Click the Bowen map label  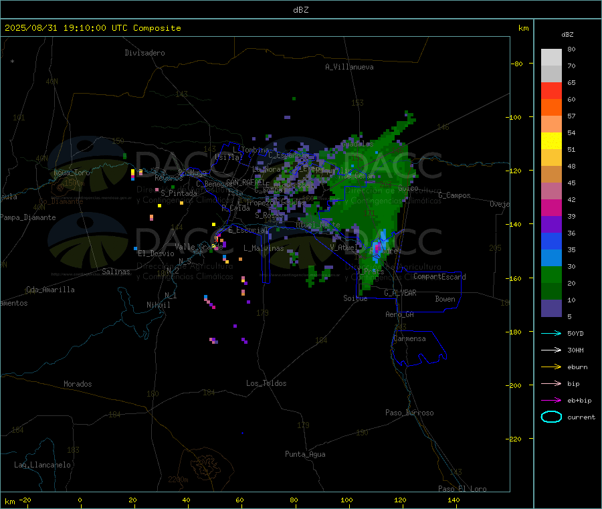[x=445, y=299]
